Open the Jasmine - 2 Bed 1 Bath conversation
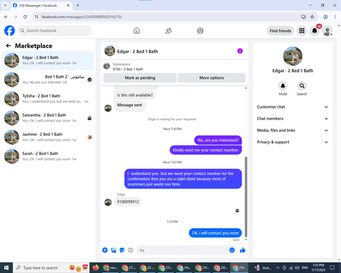341x273 pixels. tap(48, 137)
